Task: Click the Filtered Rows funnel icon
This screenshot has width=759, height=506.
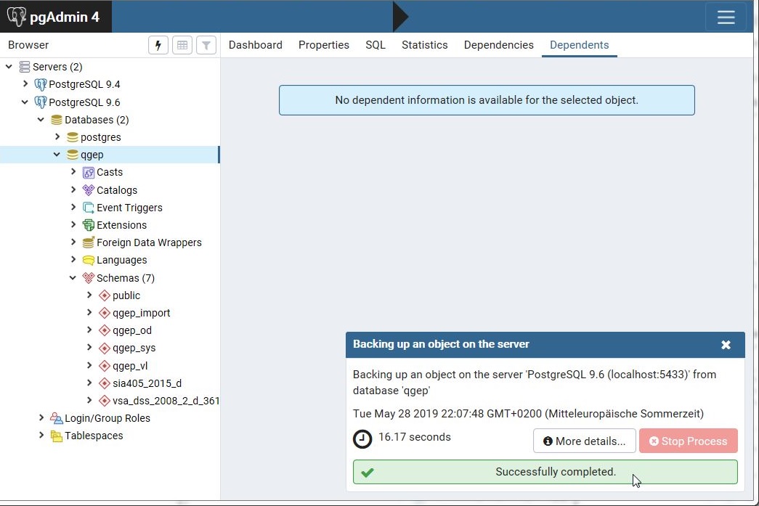Action: pos(206,46)
